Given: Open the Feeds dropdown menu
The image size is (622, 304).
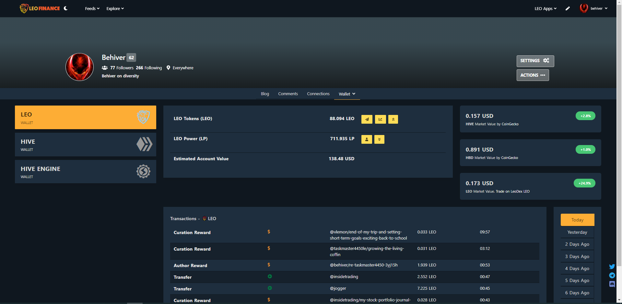Looking at the screenshot, I should pyautogui.click(x=92, y=9).
